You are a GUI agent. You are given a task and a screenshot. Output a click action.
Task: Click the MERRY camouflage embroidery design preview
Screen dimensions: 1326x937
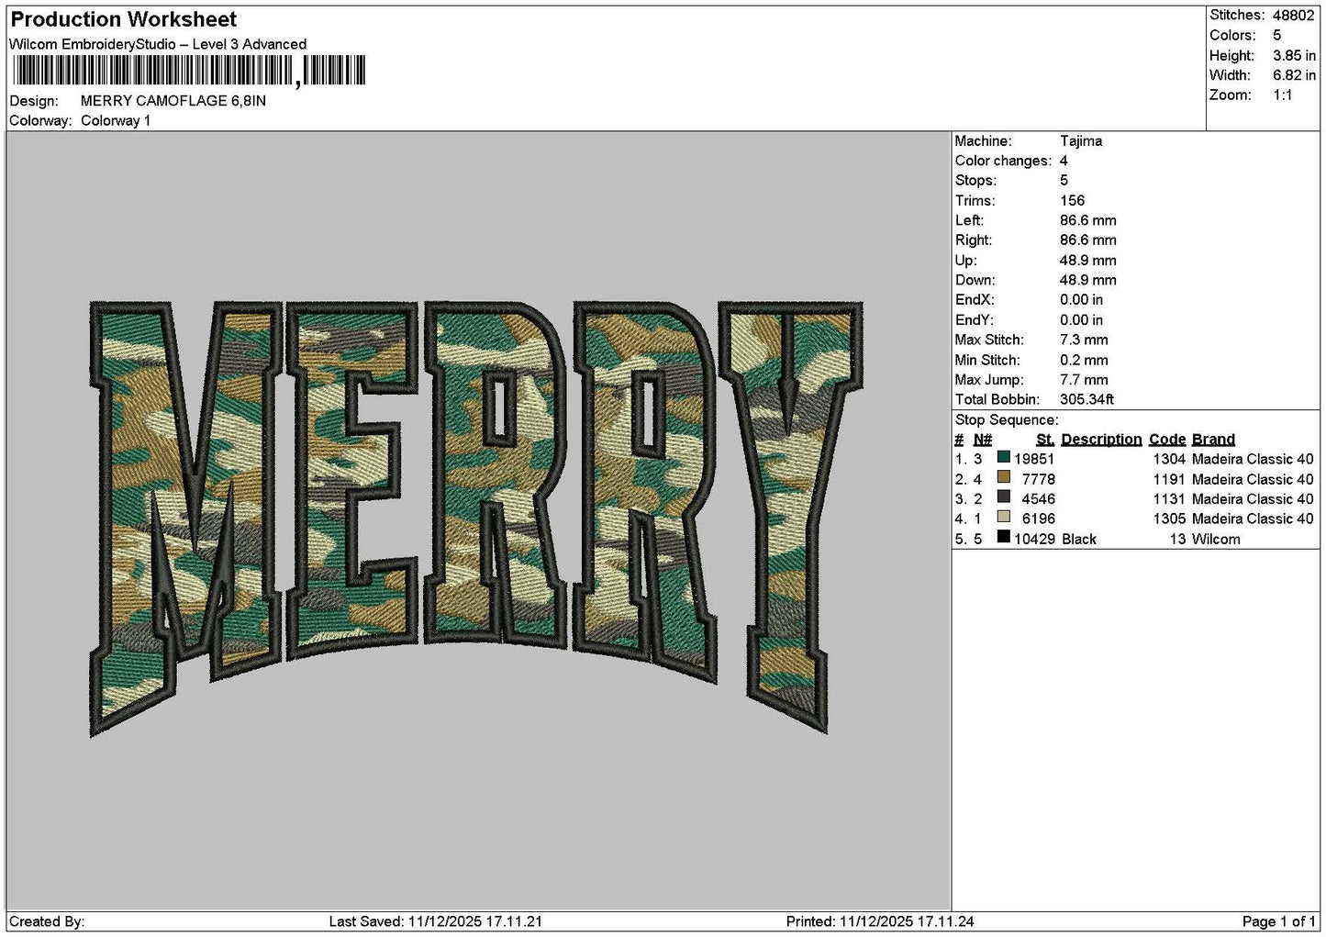pyautogui.click(x=476, y=518)
